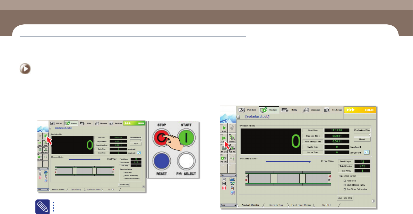The image size is (413, 214).
Task: Enable PCB Stop checkbox in IDLE window
Action: 345,181
